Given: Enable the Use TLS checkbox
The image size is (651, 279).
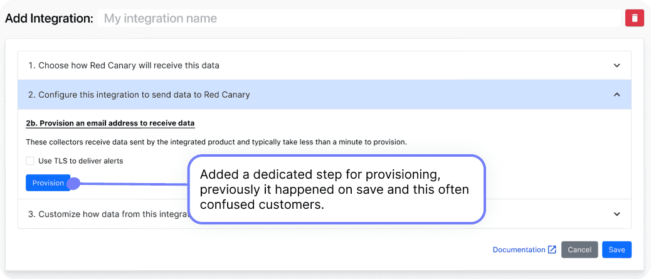Looking at the screenshot, I should 30,161.
